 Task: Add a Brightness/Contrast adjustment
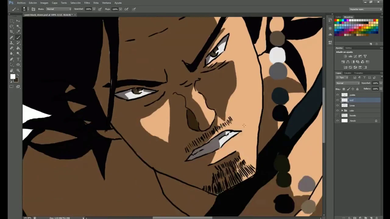tap(345, 56)
